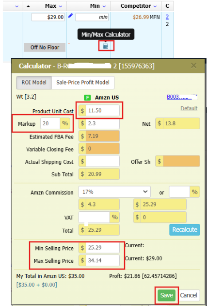Click the Default link
This screenshot has height=306, width=207.
pos(189,108)
